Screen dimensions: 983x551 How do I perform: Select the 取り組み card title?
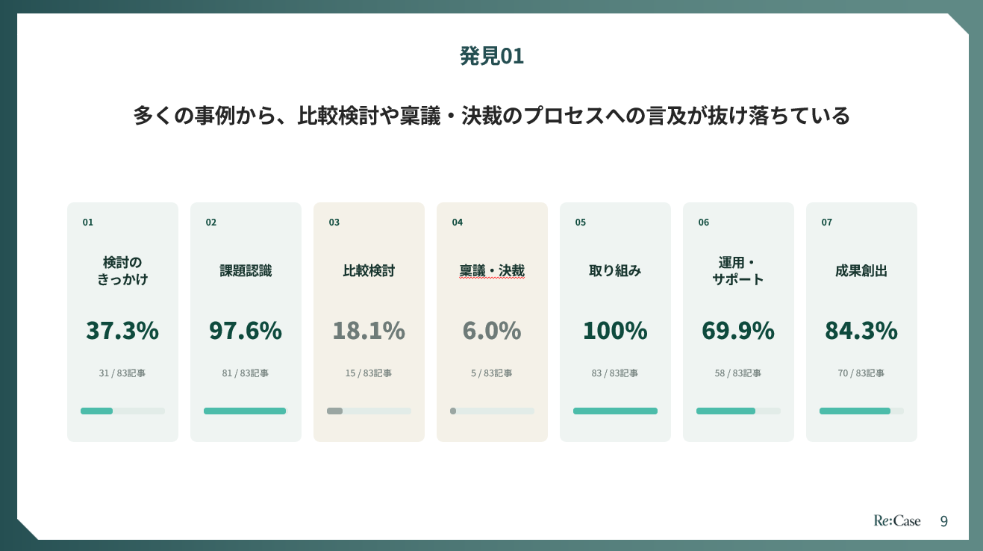point(615,271)
